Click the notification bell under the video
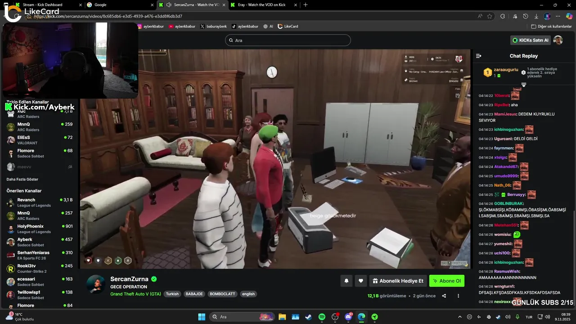Screen dimensions: 576x324 pos(346,281)
